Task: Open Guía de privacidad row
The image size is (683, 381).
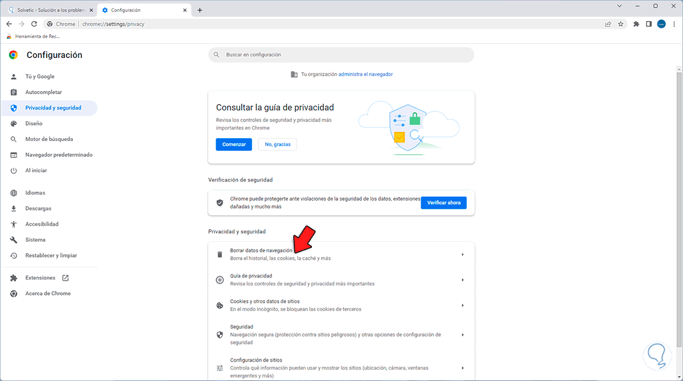Action: (341, 280)
